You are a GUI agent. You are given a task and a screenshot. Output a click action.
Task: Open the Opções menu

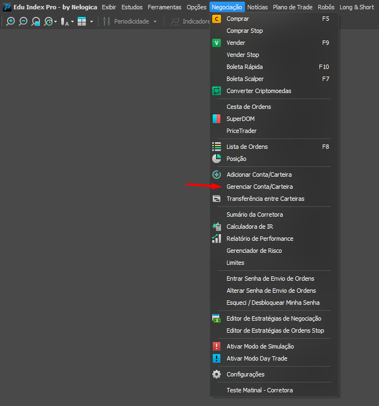coord(196,7)
